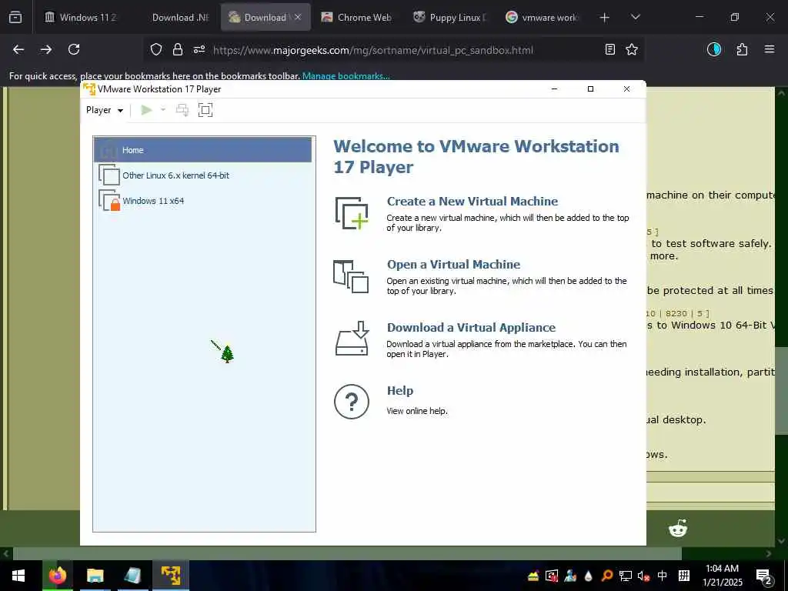The width and height of the screenshot is (788, 591).
Task: Click the VMware Player title bar icon
Action: [89, 89]
